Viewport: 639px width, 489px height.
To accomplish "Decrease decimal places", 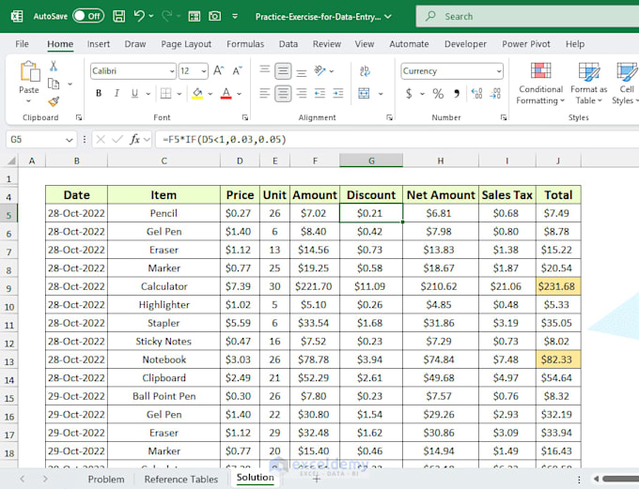I will click(x=495, y=94).
